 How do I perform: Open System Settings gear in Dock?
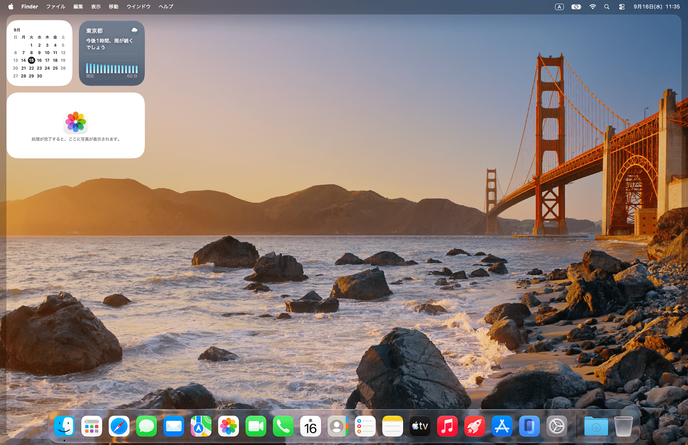(x=557, y=426)
